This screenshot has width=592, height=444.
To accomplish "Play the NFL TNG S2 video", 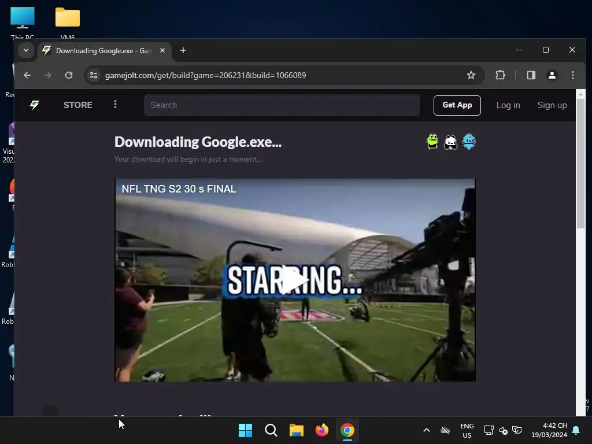I will click(x=295, y=280).
